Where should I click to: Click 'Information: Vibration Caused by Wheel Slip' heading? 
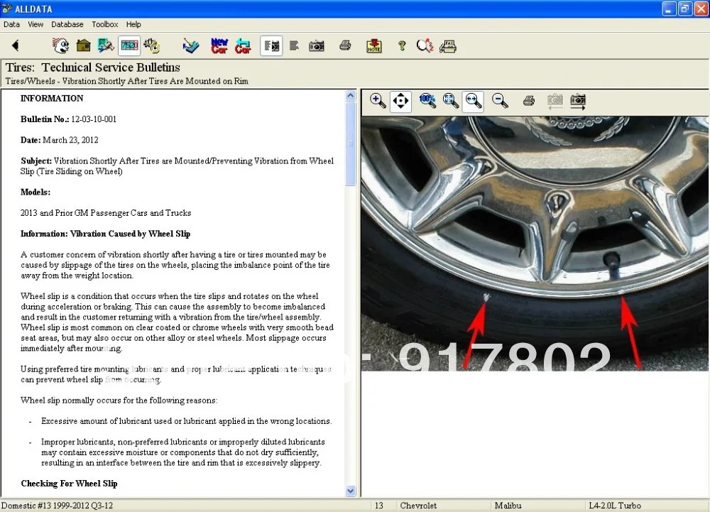point(105,234)
